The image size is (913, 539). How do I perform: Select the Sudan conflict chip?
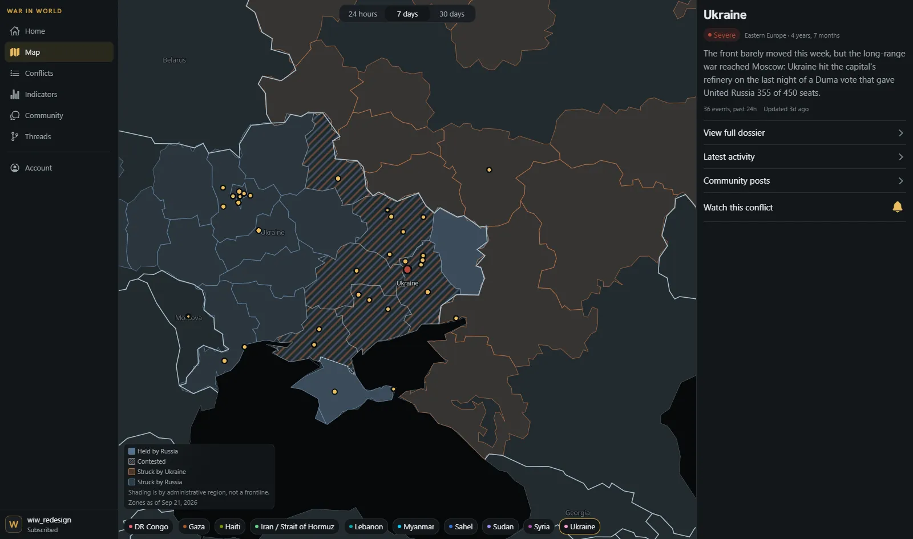(500, 526)
